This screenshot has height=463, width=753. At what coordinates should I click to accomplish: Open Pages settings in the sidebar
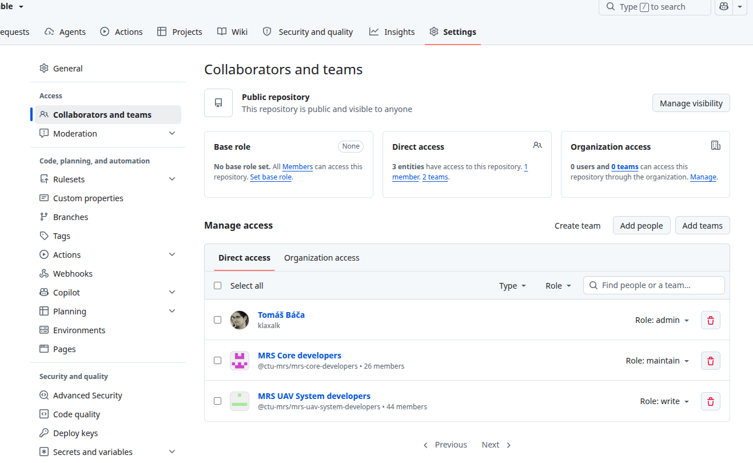click(x=108, y=349)
